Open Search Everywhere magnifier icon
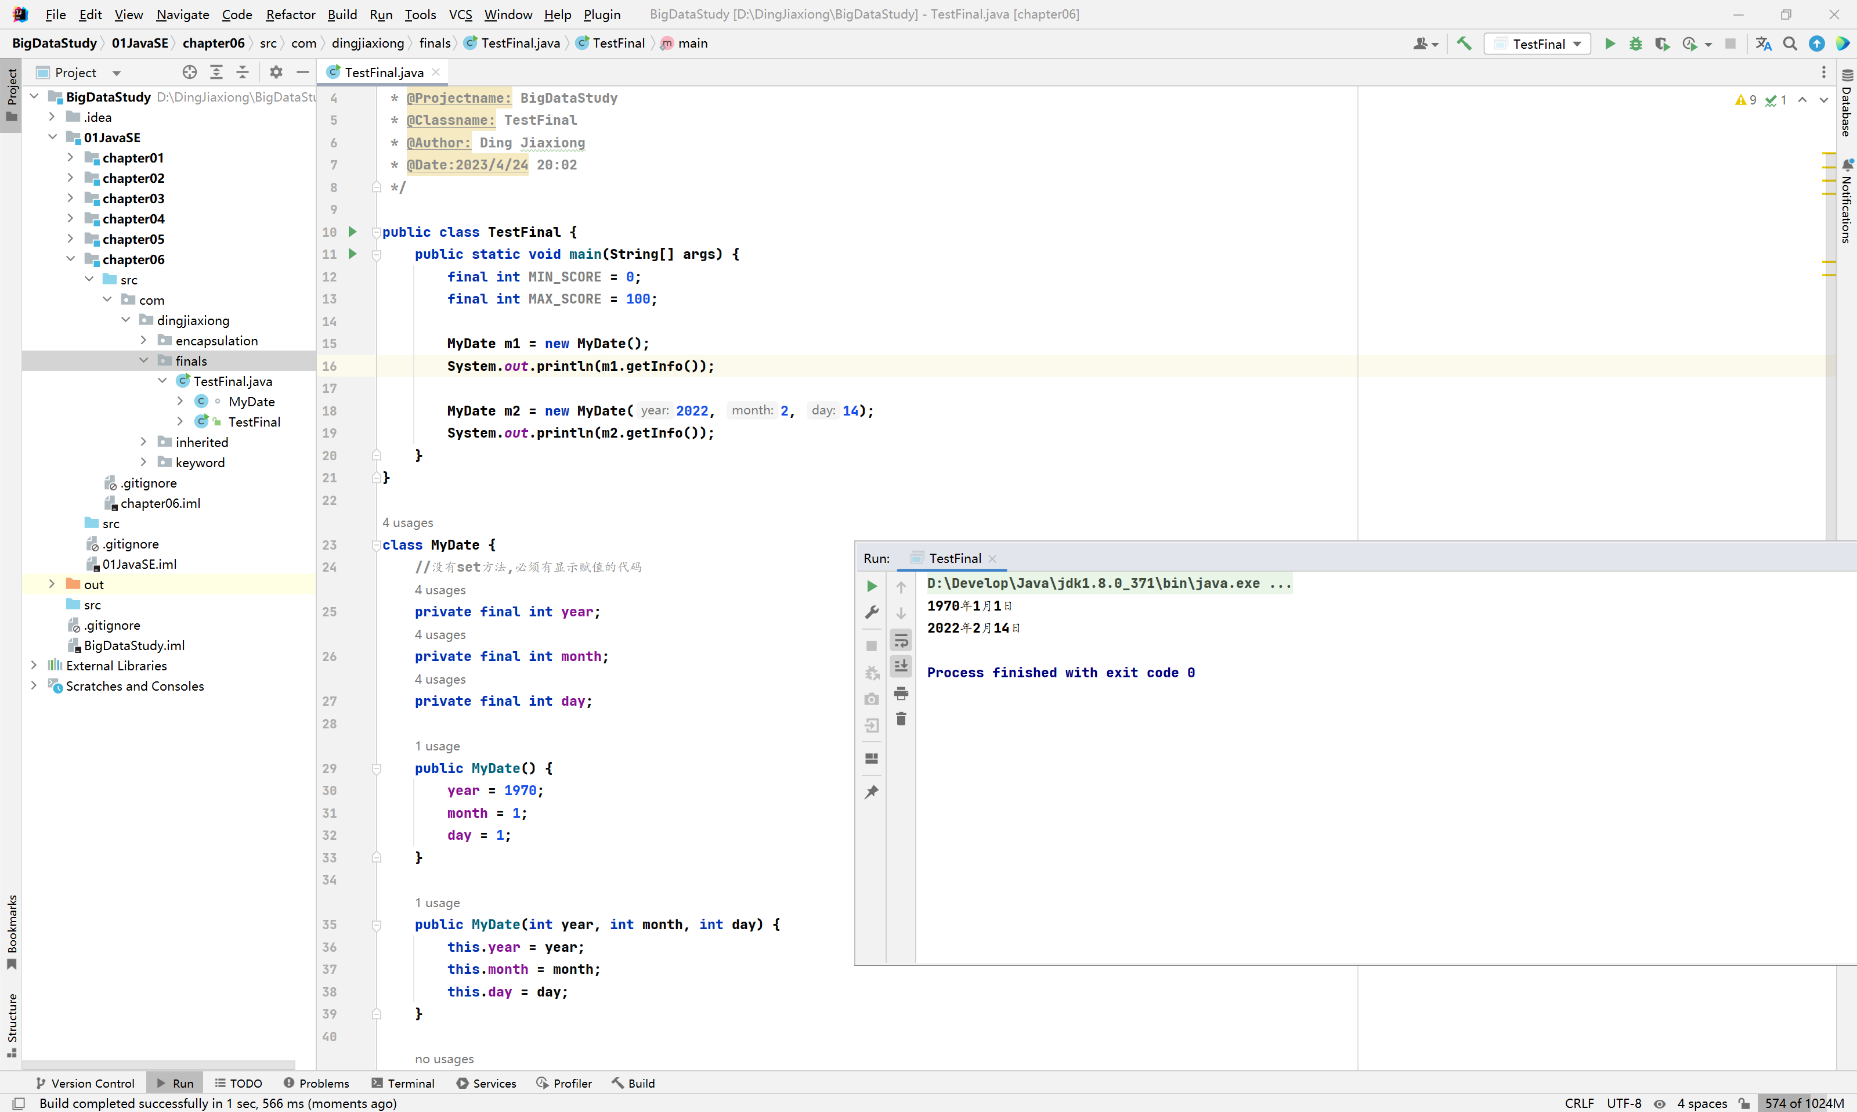1857x1112 pixels. tap(1790, 44)
